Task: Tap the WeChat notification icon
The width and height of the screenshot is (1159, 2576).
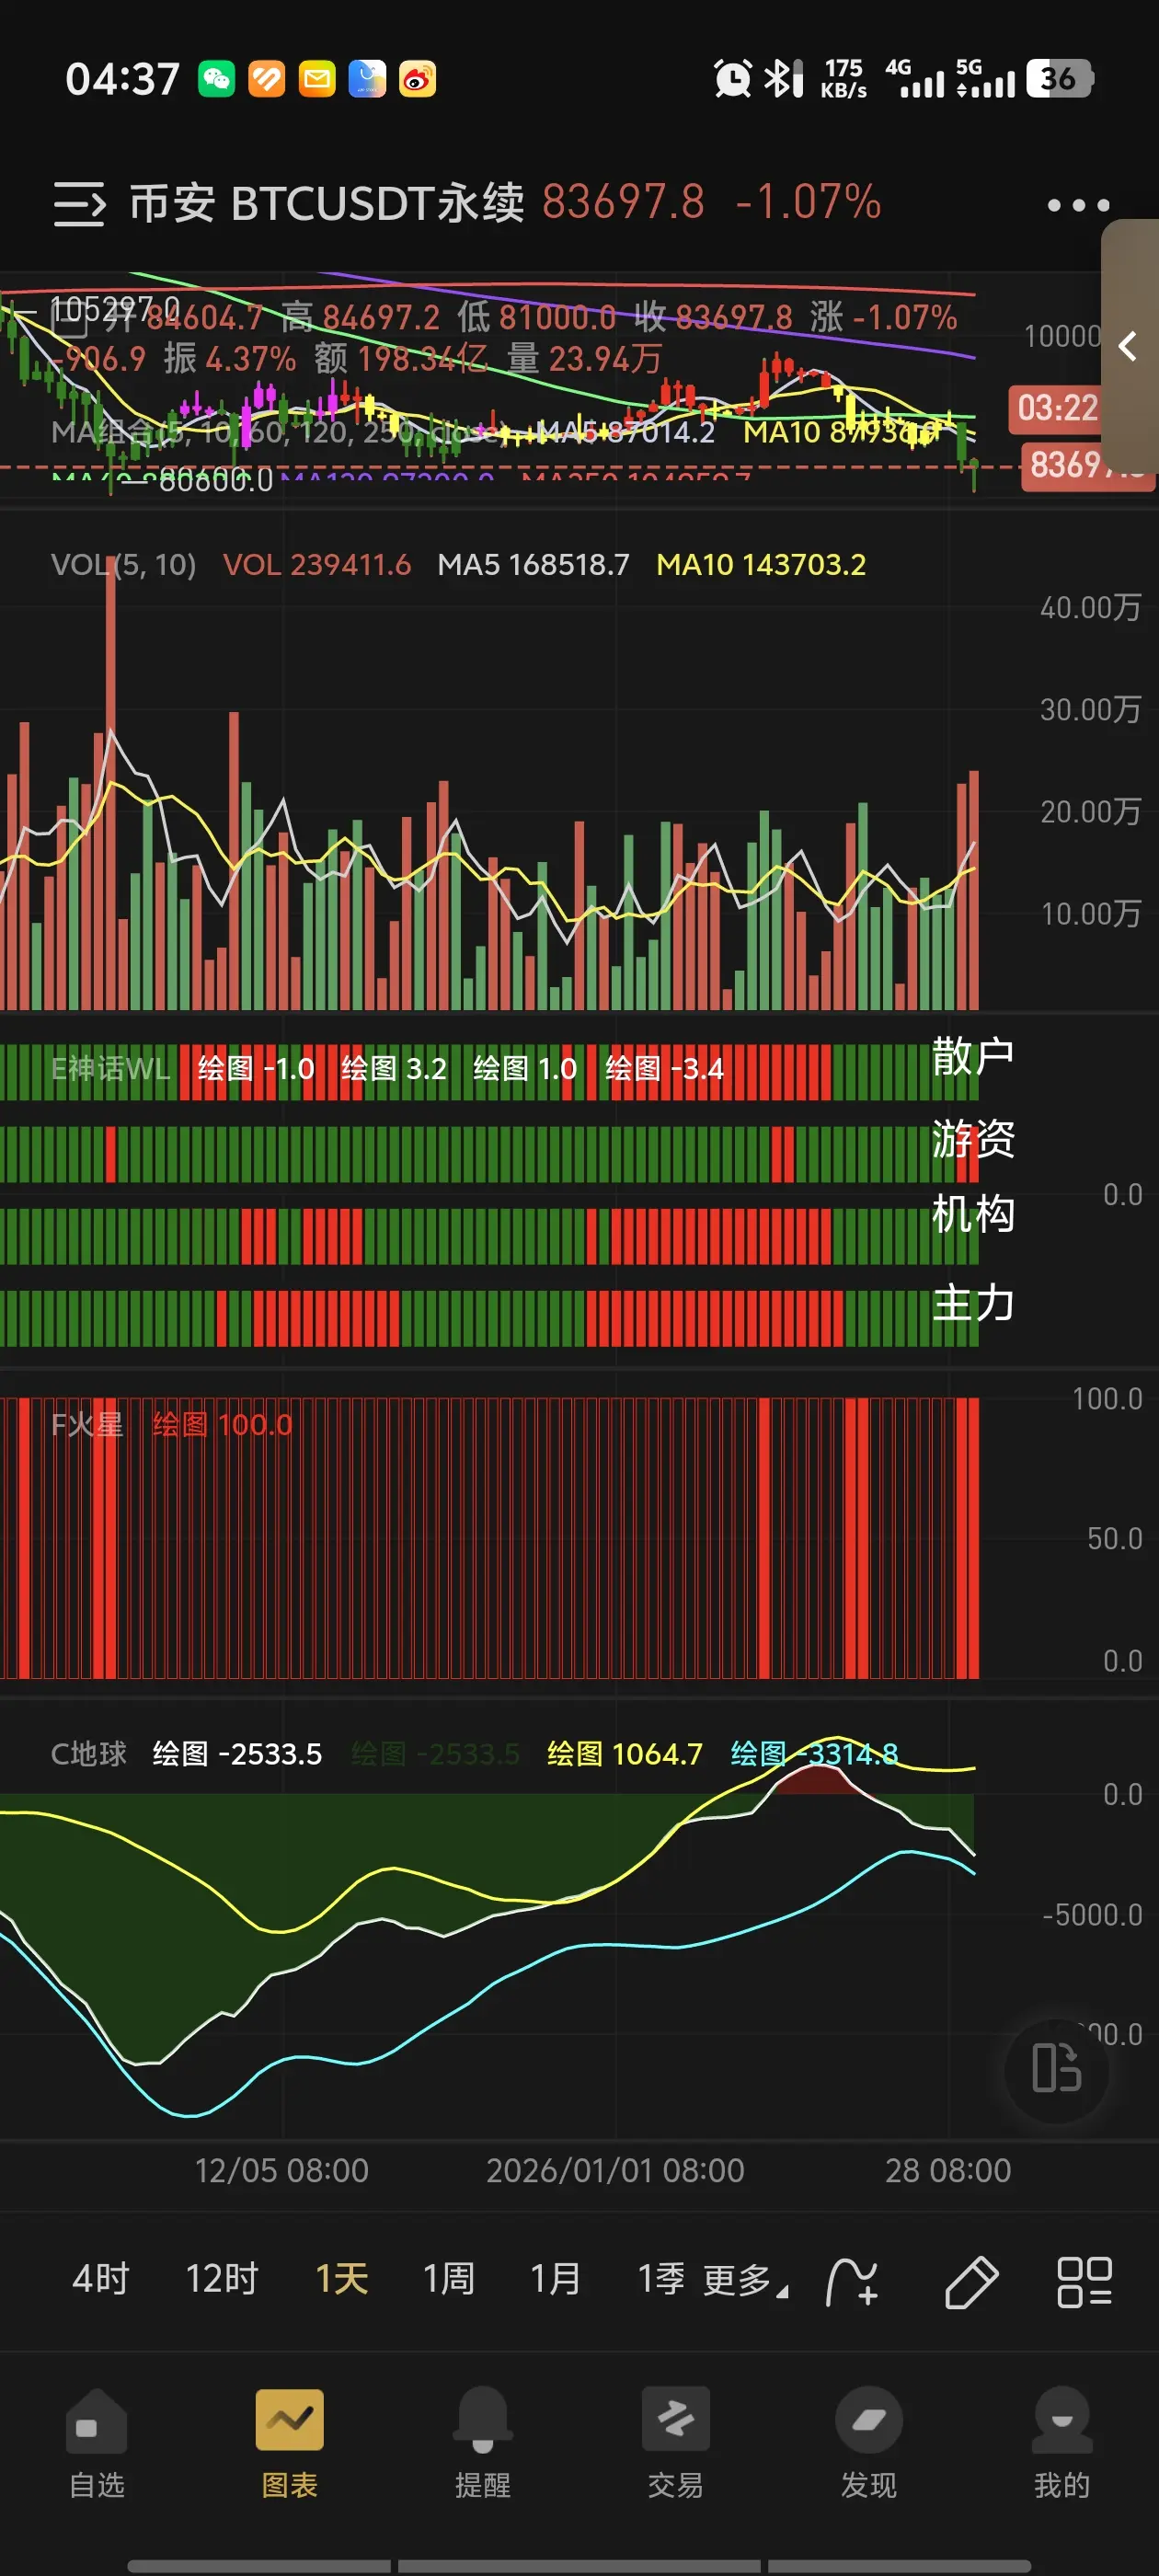Action: tap(216, 78)
